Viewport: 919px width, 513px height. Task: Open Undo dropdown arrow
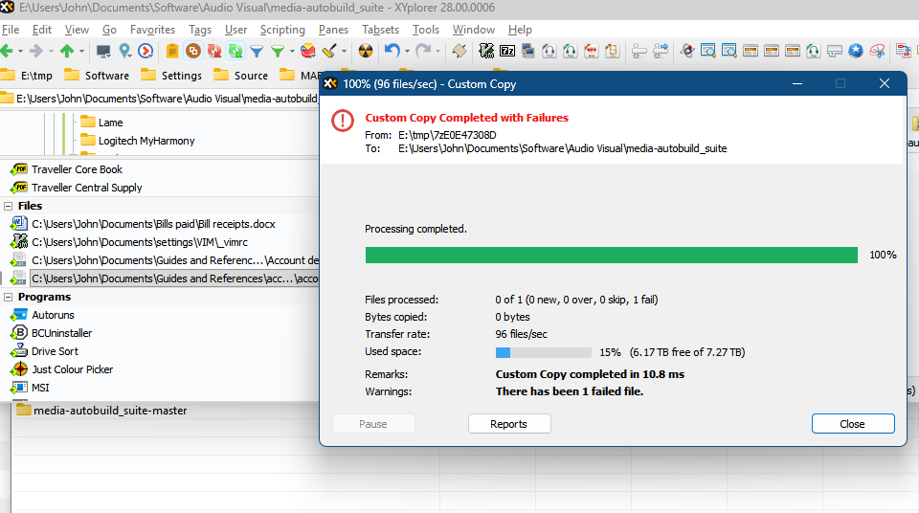pyautogui.click(x=407, y=52)
